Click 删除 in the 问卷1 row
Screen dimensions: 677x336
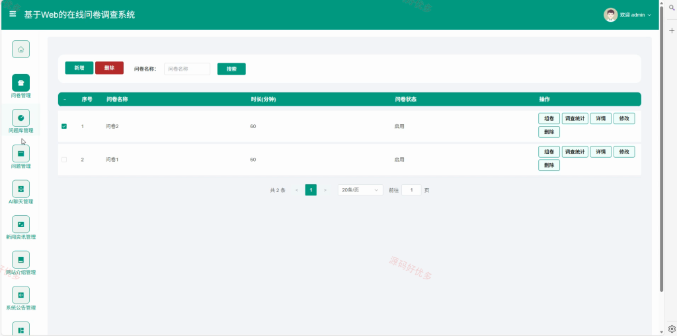(x=549, y=165)
